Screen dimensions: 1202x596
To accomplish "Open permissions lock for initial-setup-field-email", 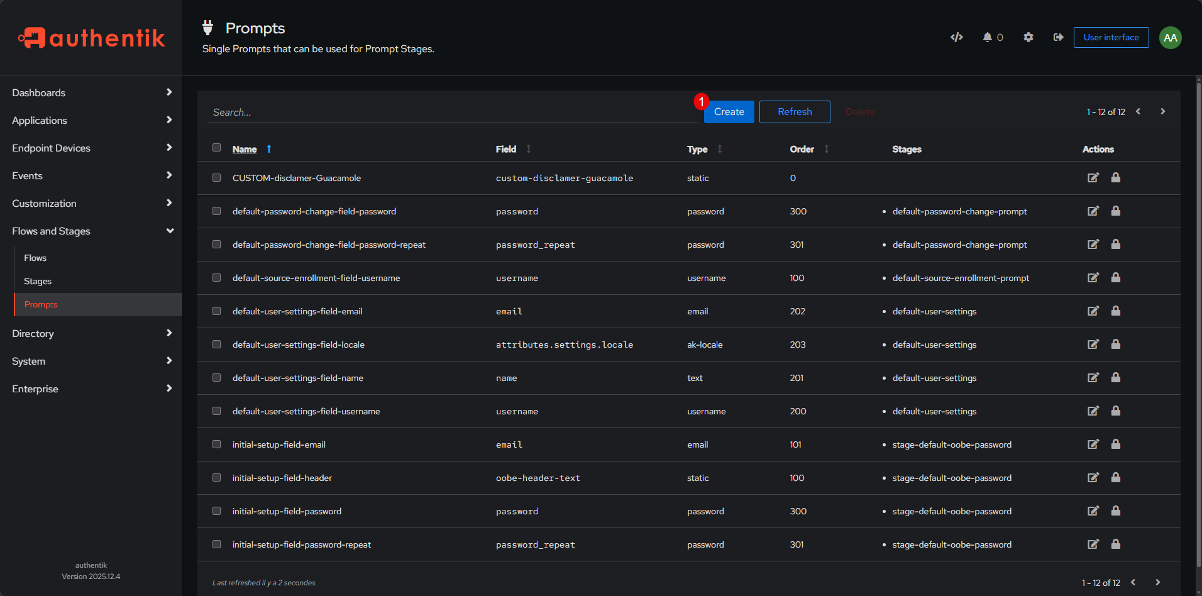I will (x=1116, y=444).
